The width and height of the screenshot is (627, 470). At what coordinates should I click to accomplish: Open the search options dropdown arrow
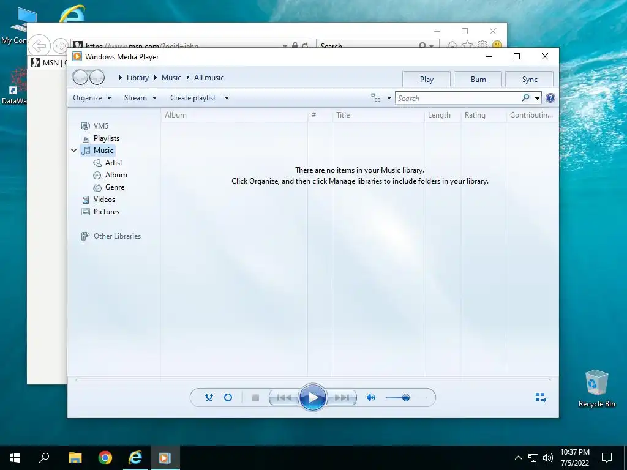[x=537, y=98]
